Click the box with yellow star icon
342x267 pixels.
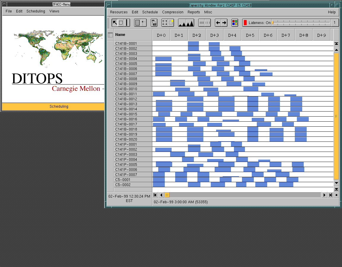171,23
